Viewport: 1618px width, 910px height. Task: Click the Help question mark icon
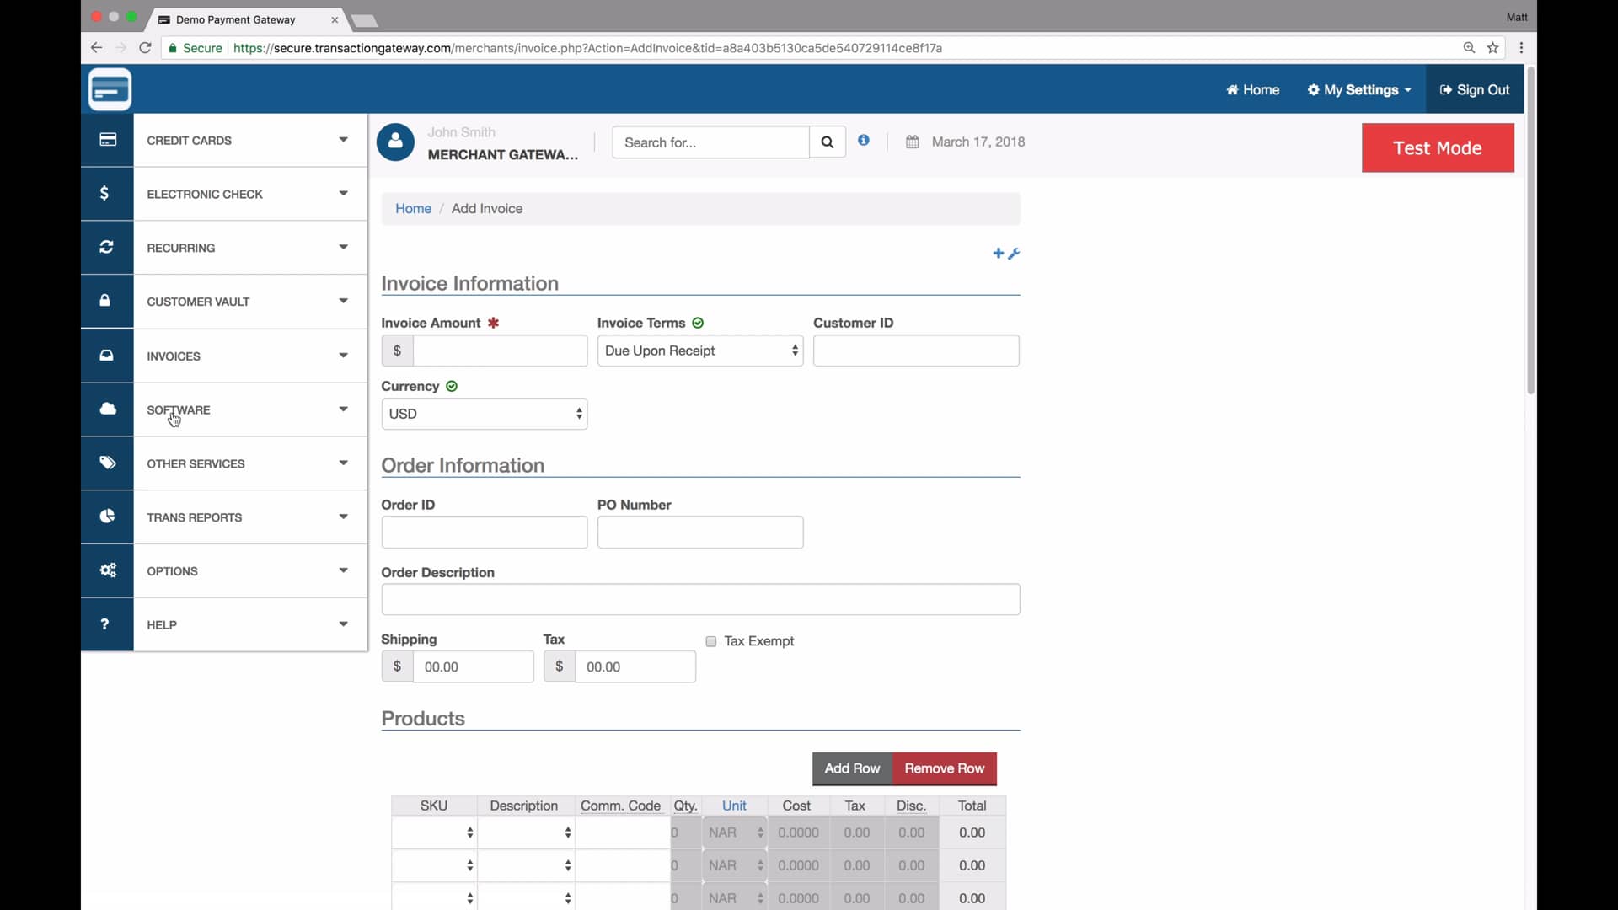point(104,624)
